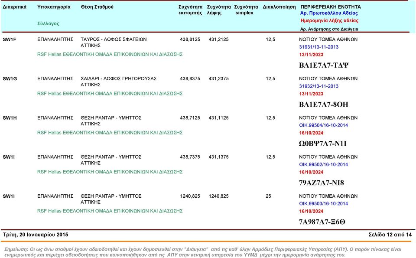Click license protocol ΟΙΚ.99502/16-10-2014
The image size is (416, 258).
(323, 165)
